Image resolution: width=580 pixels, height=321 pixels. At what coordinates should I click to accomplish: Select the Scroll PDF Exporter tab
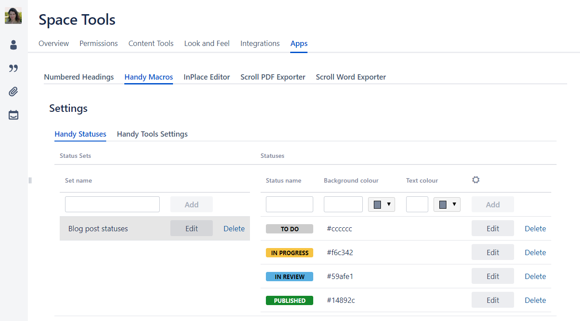click(x=273, y=77)
